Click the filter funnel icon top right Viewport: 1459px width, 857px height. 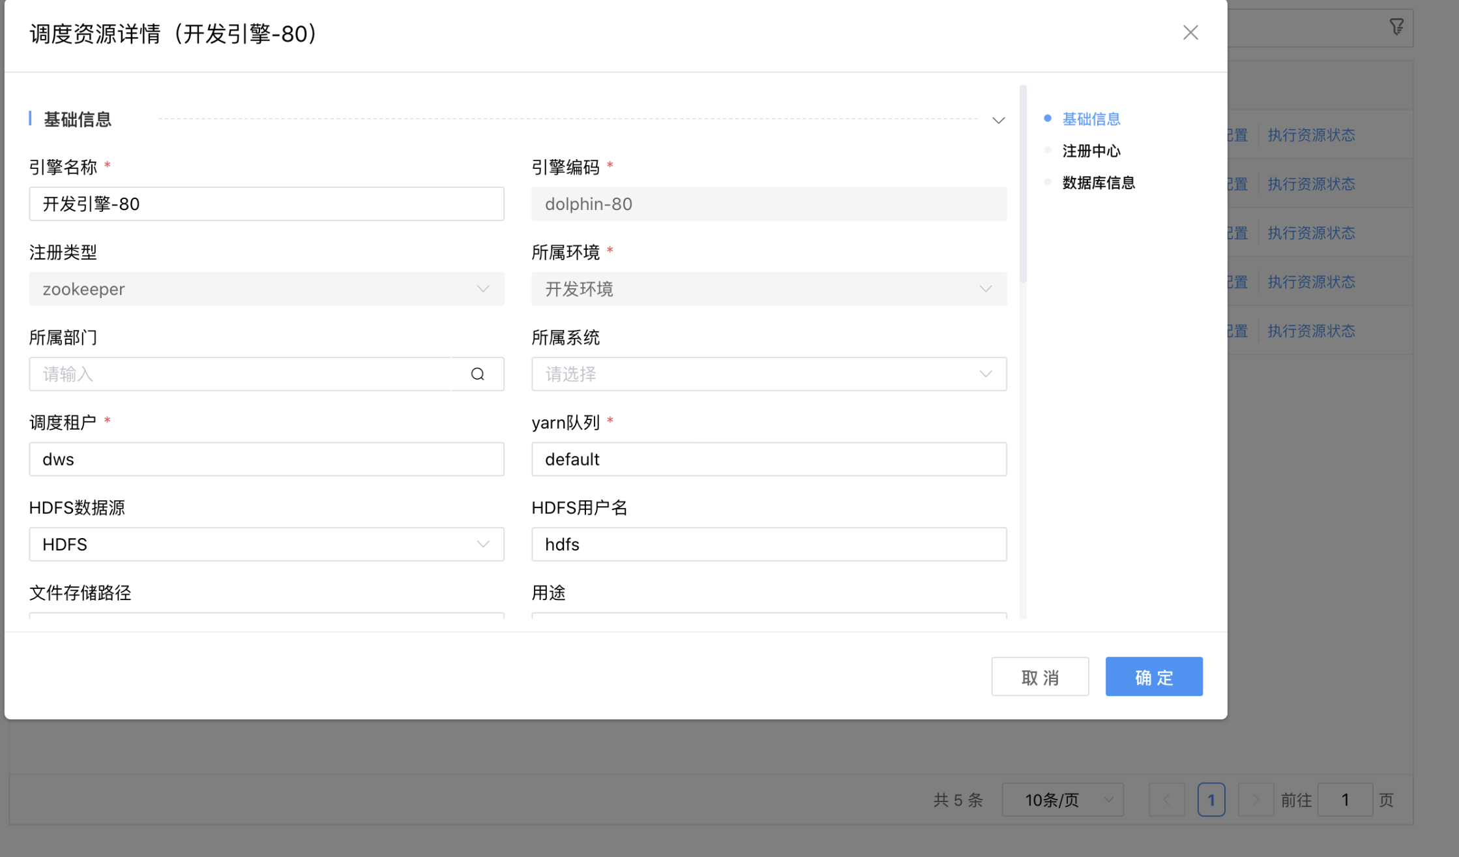(x=1397, y=26)
